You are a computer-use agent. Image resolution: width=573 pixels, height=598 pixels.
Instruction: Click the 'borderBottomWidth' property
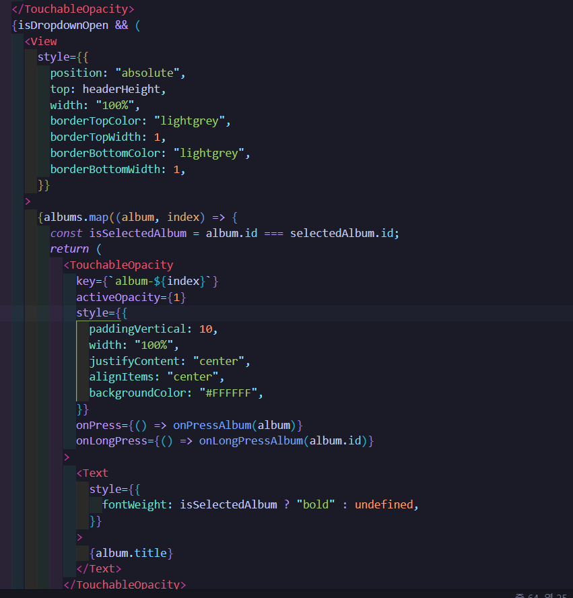coord(105,169)
